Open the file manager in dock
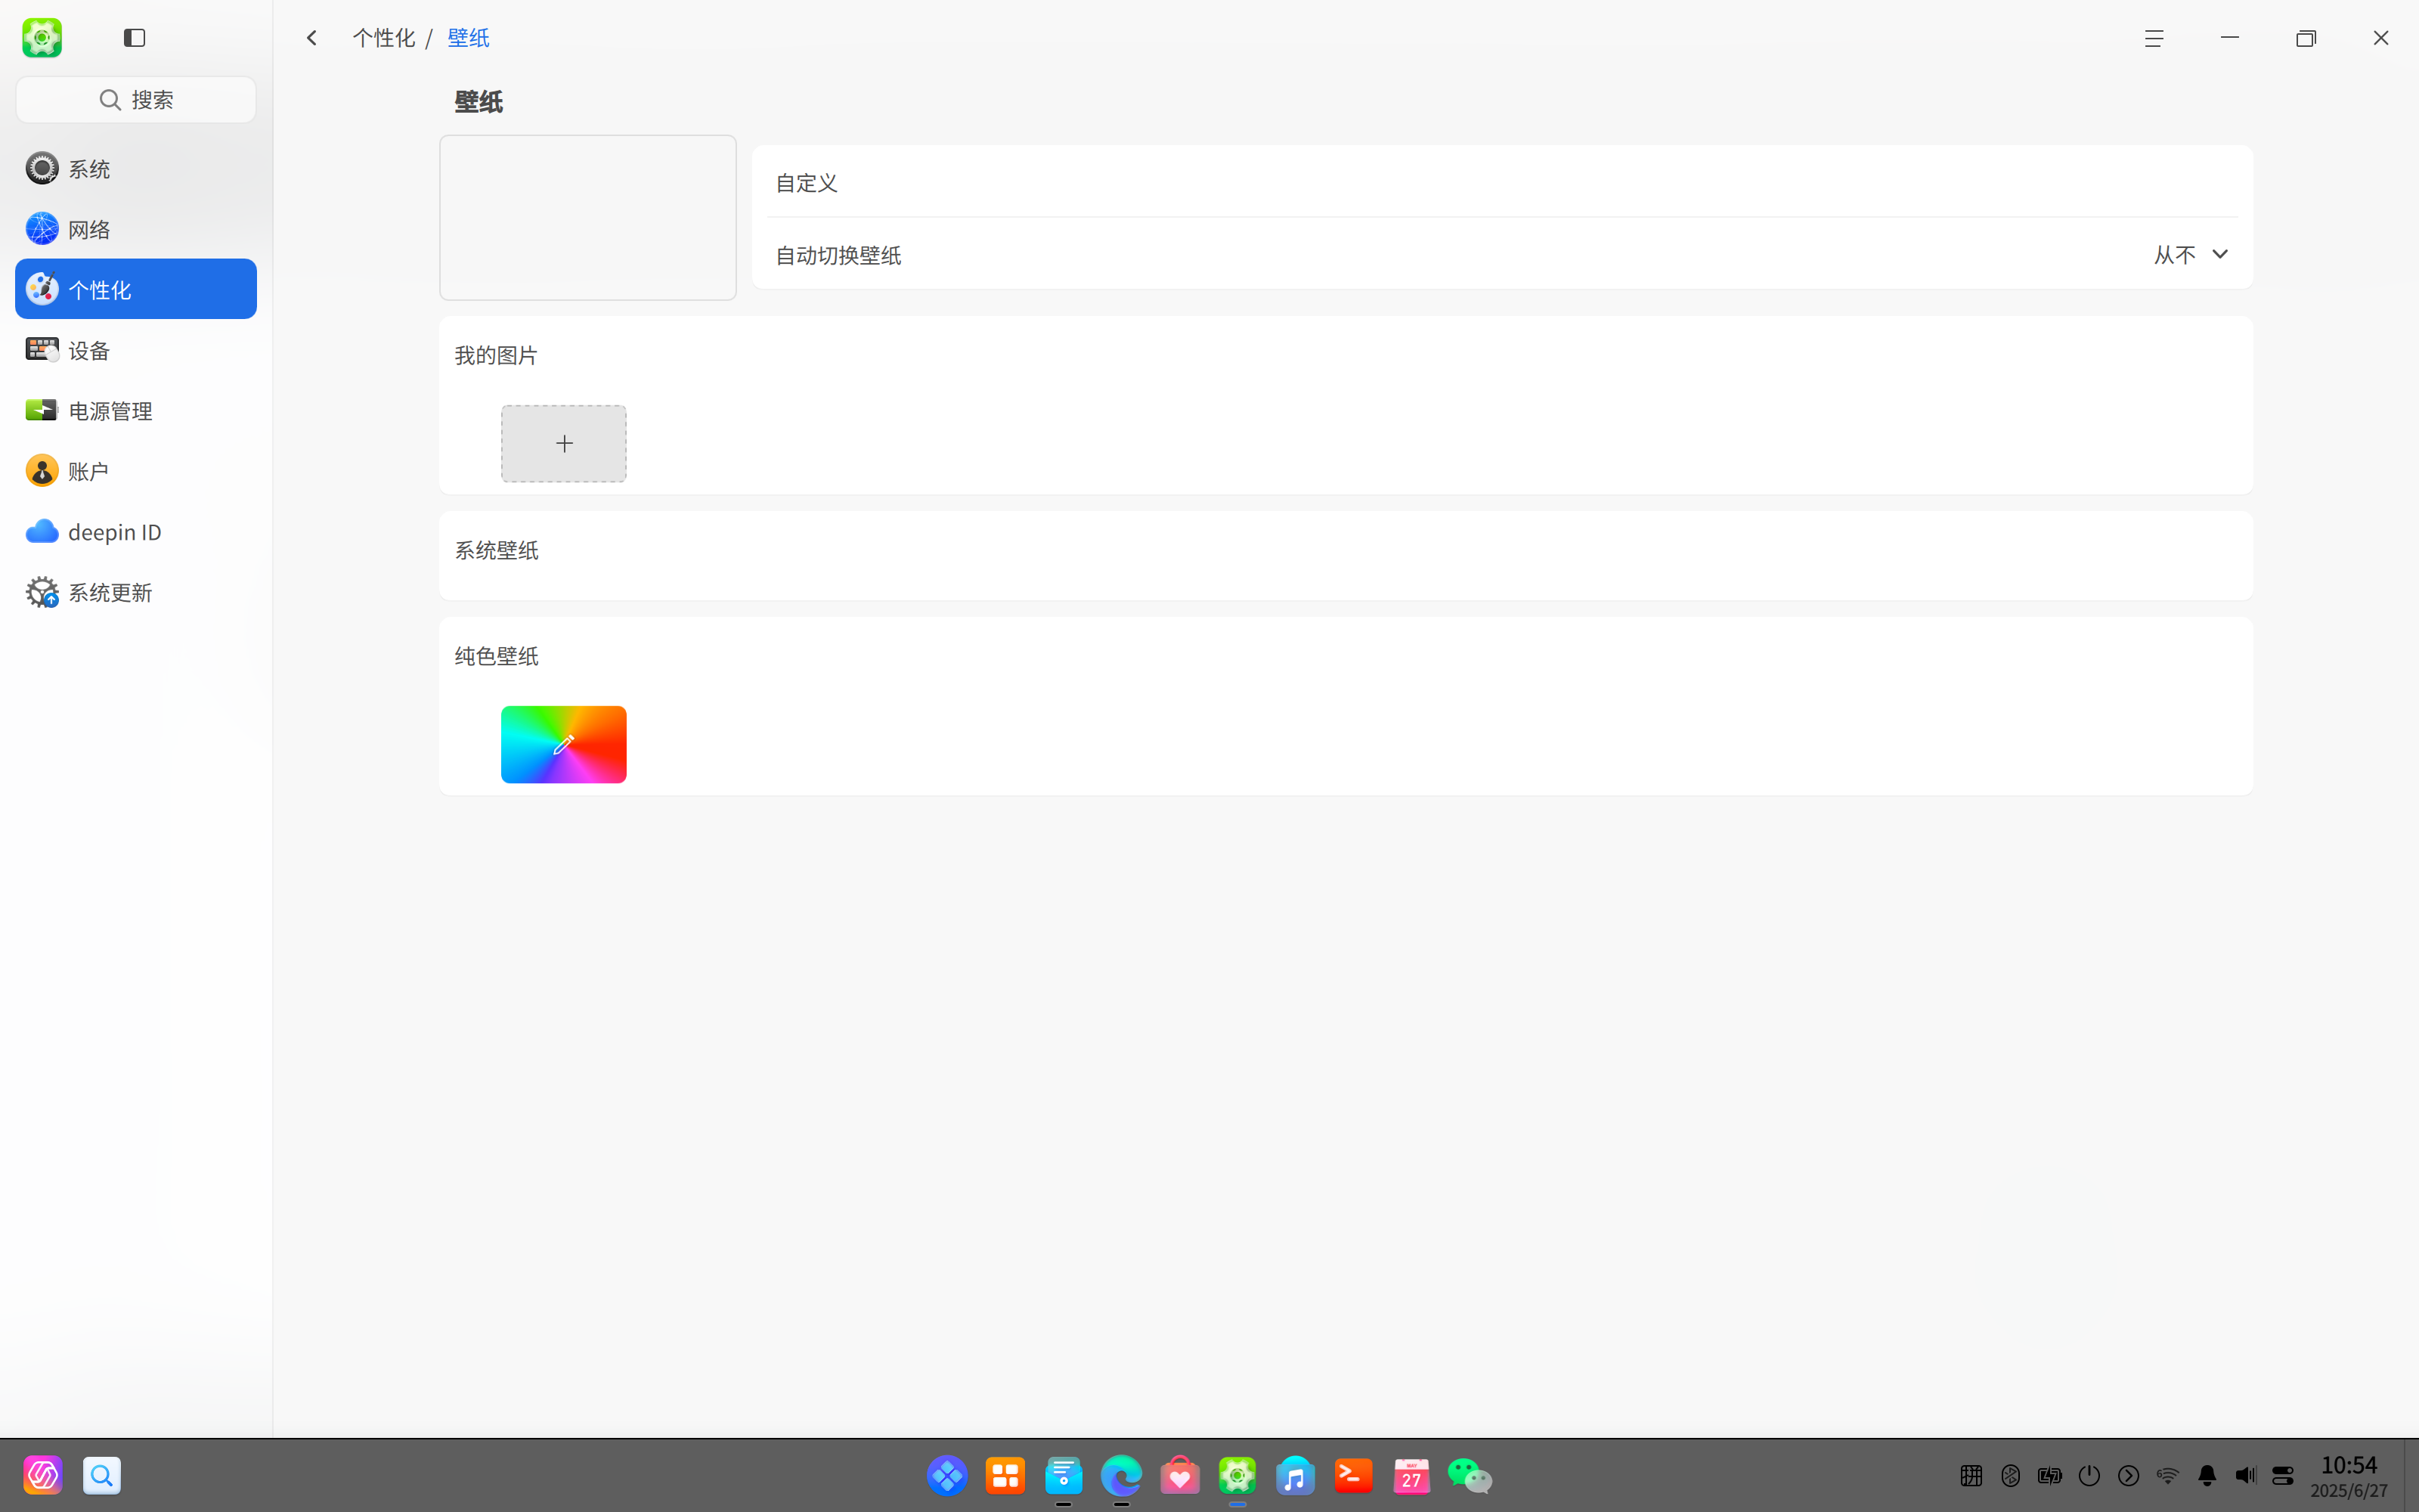 click(1064, 1475)
